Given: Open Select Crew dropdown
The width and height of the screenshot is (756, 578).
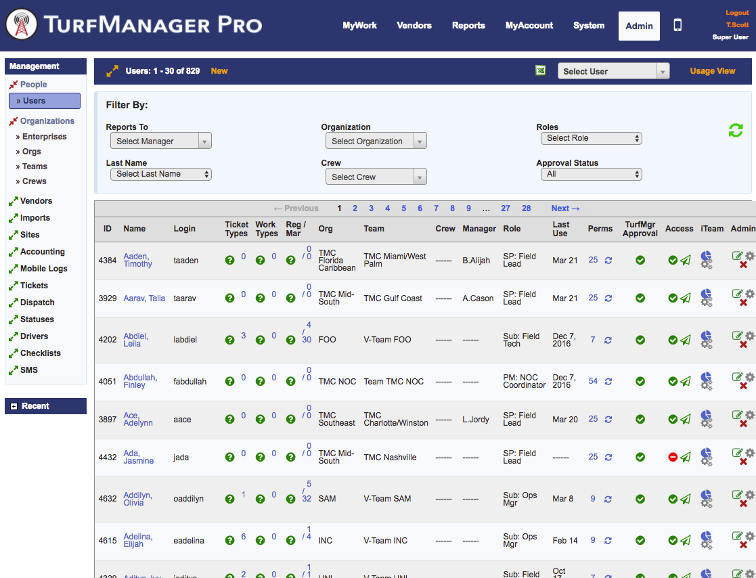Looking at the screenshot, I should [x=376, y=177].
